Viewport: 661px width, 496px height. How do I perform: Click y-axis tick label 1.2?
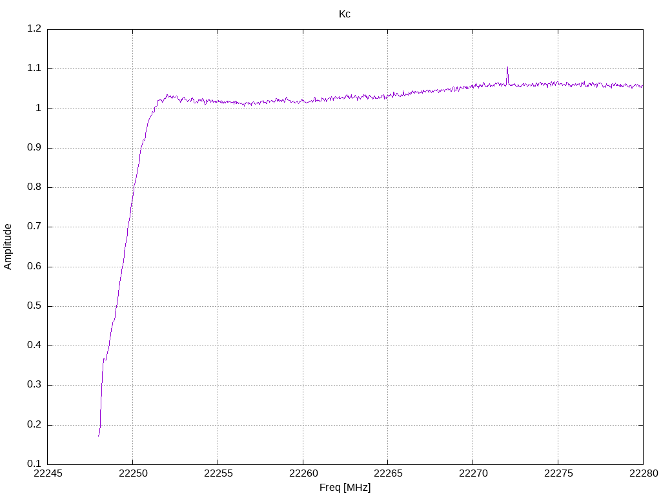[34, 28]
